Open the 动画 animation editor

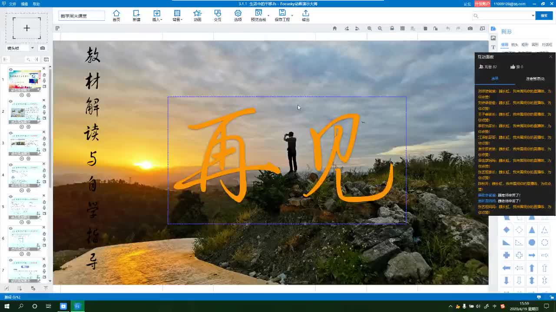click(x=197, y=16)
